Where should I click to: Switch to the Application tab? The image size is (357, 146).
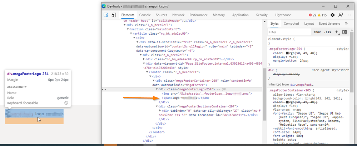coord(241,15)
